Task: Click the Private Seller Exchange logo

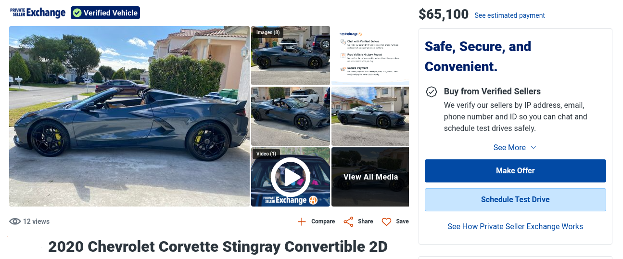Action: click(38, 13)
